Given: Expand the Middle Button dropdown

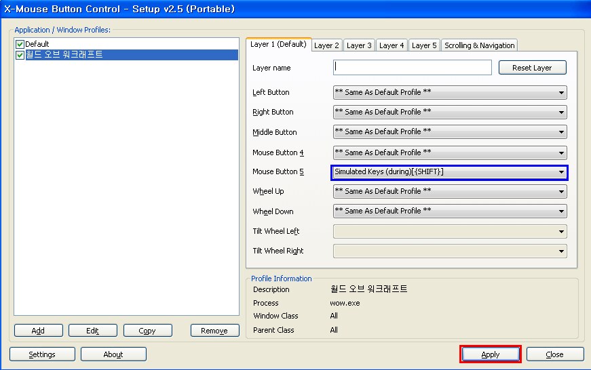Looking at the screenshot, I should click(450, 132).
